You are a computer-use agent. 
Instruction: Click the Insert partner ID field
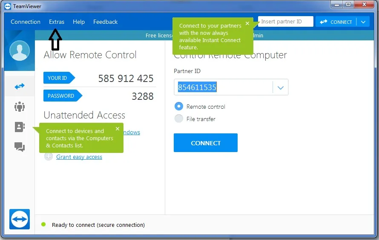click(285, 22)
